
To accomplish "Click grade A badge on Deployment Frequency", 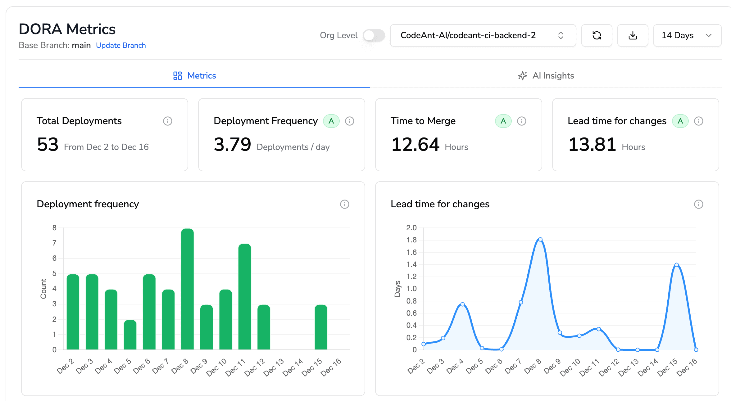I will tap(331, 121).
